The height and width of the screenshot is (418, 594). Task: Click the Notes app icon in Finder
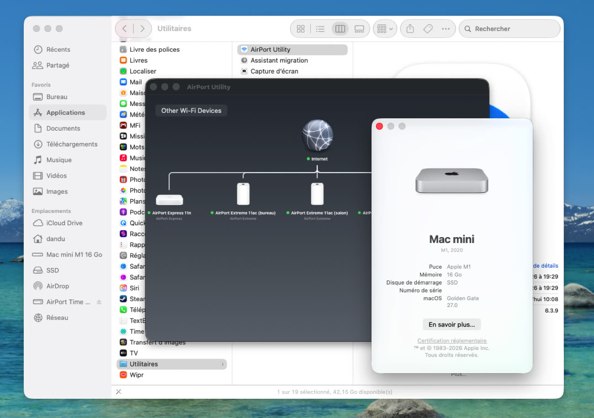click(123, 169)
